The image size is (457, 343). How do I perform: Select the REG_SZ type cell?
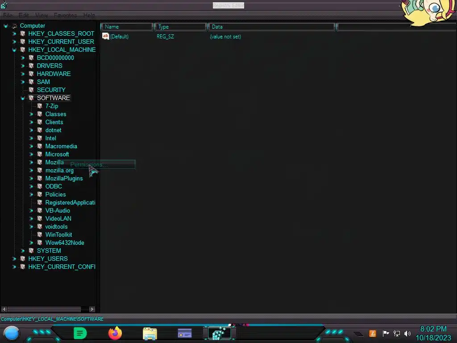pyautogui.click(x=165, y=37)
